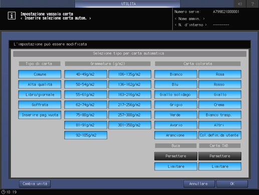This screenshot has height=195, width=259.
Task: Select the 81-91g/m2 weight button
Action: pyautogui.click(x=86, y=125)
